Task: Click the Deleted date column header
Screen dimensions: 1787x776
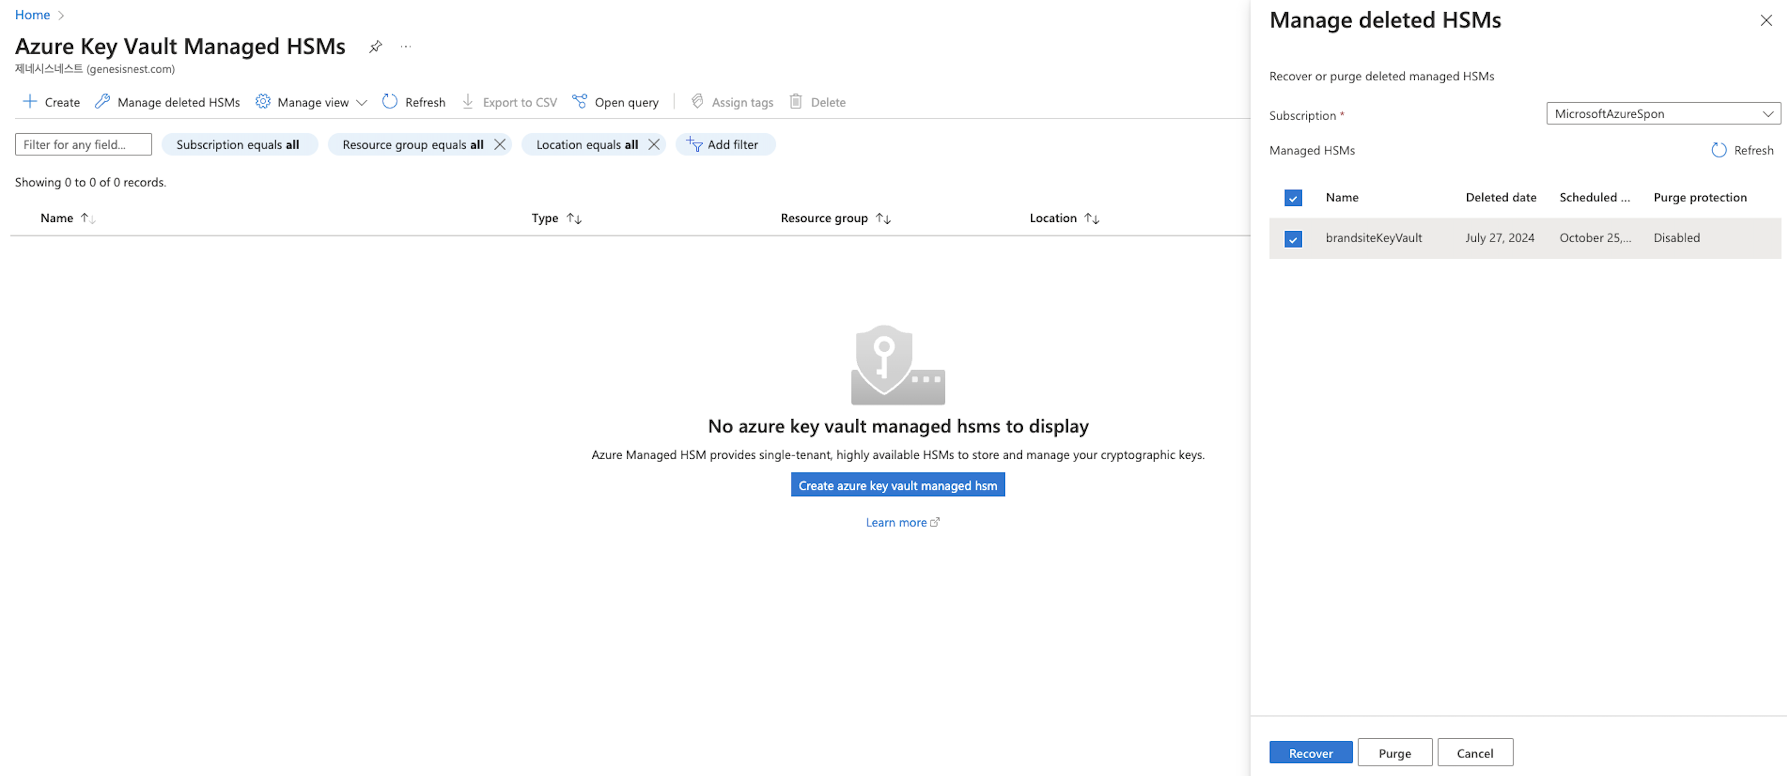Action: tap(1501, 197)
